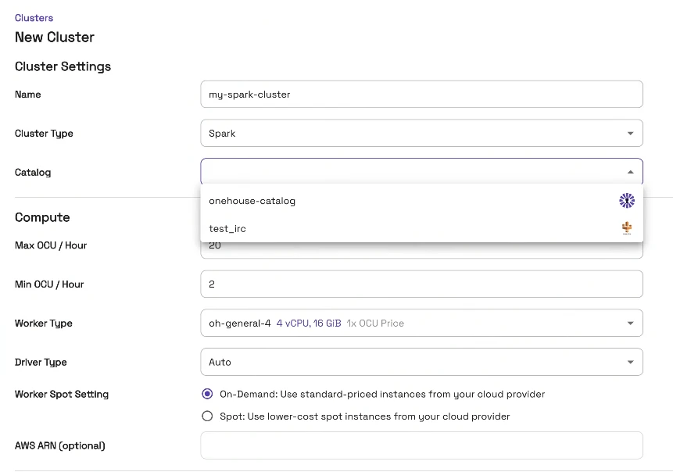Open the Driver Type dropdown
Screen dimensions: 673x472
coord(421,362)
